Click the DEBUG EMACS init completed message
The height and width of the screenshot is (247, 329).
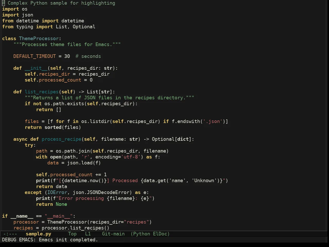(50, 240)
